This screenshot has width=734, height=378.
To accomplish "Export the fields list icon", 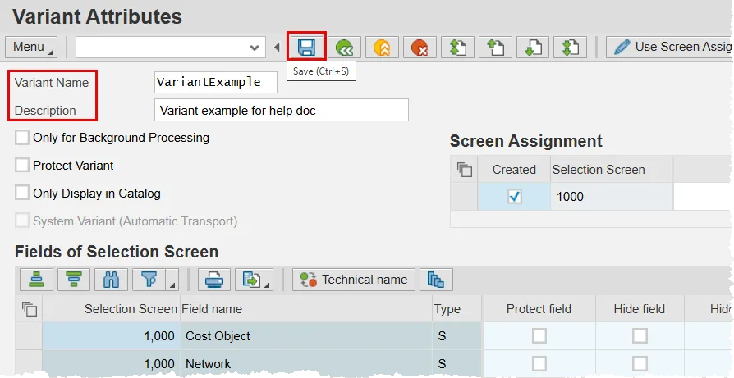I will click(x=252, y=280).
